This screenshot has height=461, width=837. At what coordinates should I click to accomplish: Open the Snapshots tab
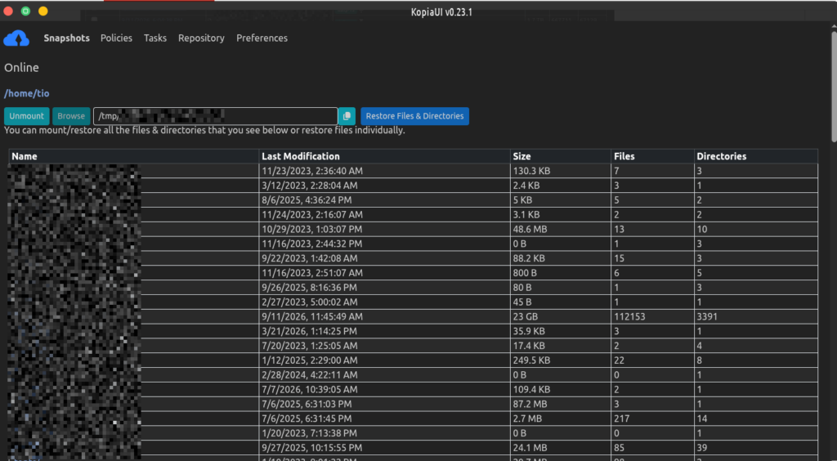pyautogui.click(x=67, y=38)
